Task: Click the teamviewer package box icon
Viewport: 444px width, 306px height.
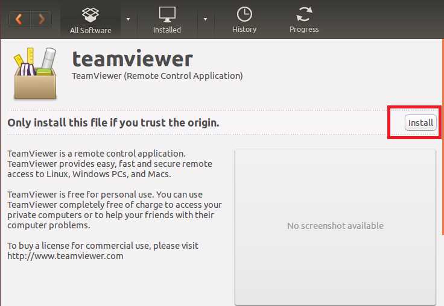Action: coord(35,73)
